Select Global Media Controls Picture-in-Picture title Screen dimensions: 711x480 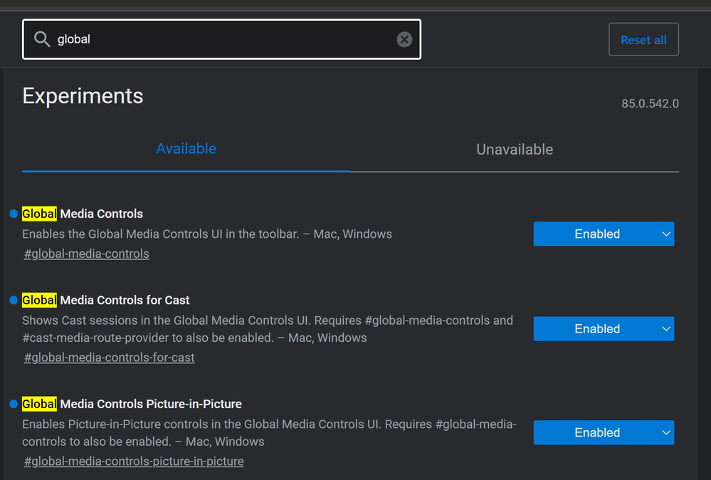(x=132, y=404)
